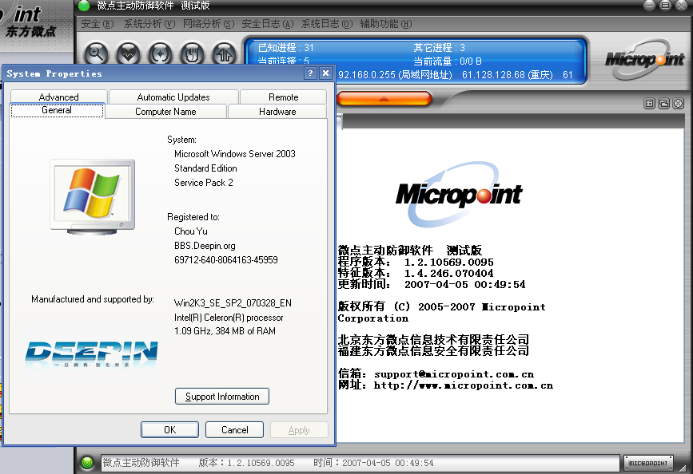693x474 pixels.
Task: Open the 辅助功能 (H) menu
Action: (386, 24)
